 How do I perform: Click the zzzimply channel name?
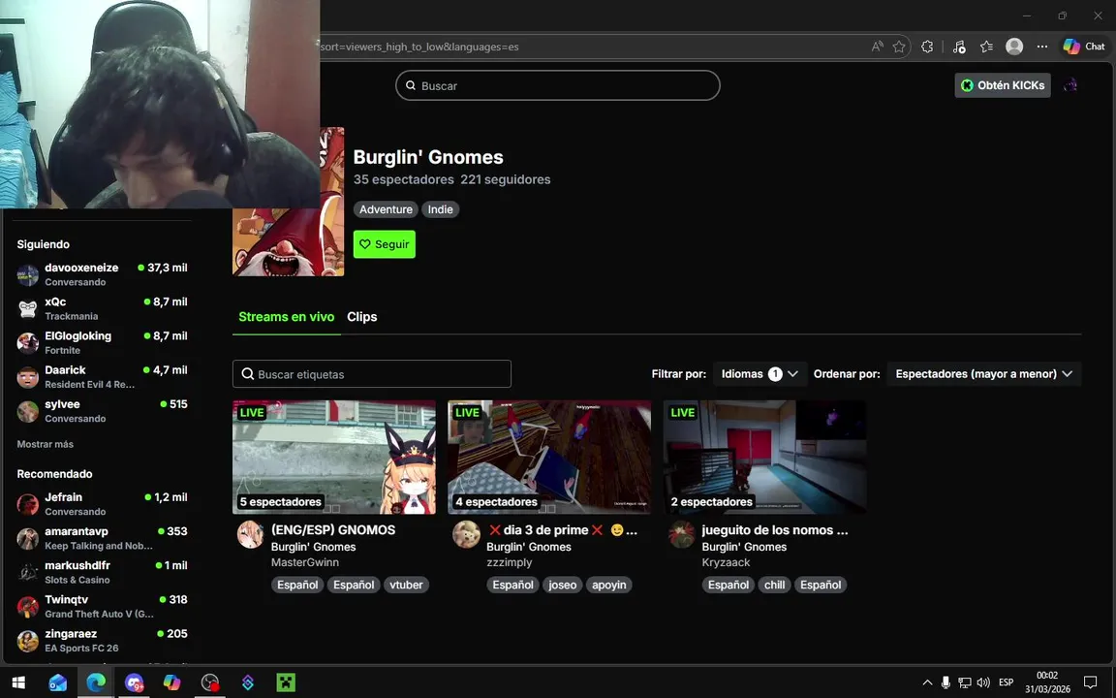[x=509, y=562]
